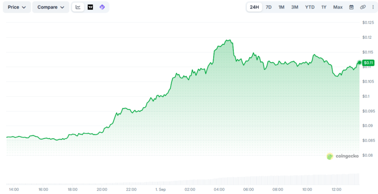Open the three-dot more options menu
Image resolution: width=378 pixels, height=194 pixels.
373,7
